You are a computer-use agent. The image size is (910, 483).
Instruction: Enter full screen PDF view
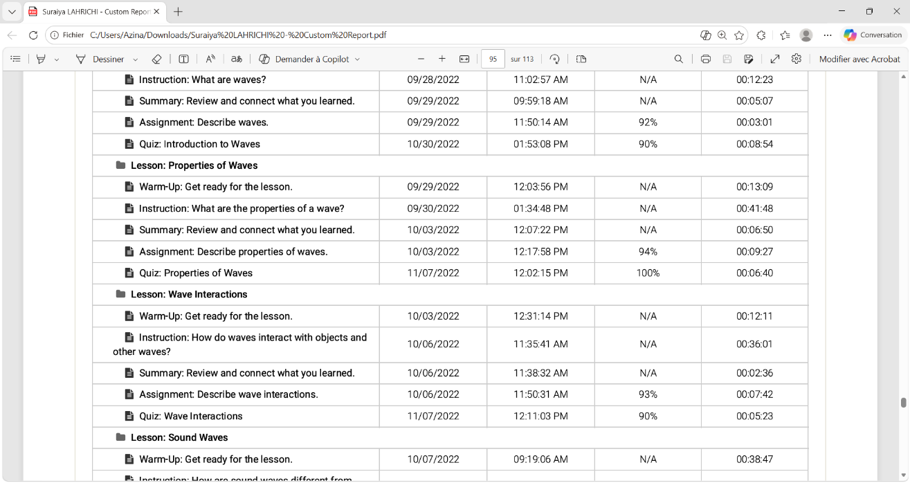(775, 60)
